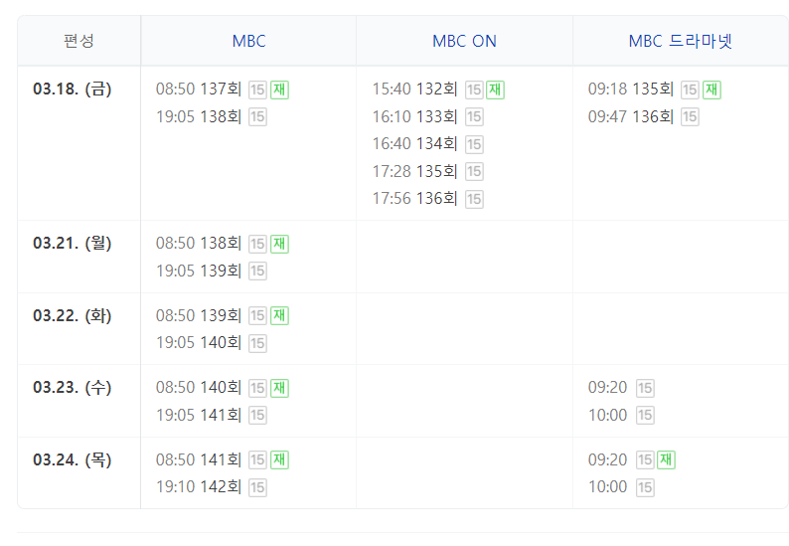Click the 10:00 드라마넷 entry on 03.24
789x546 pixels.
(607, 487)
